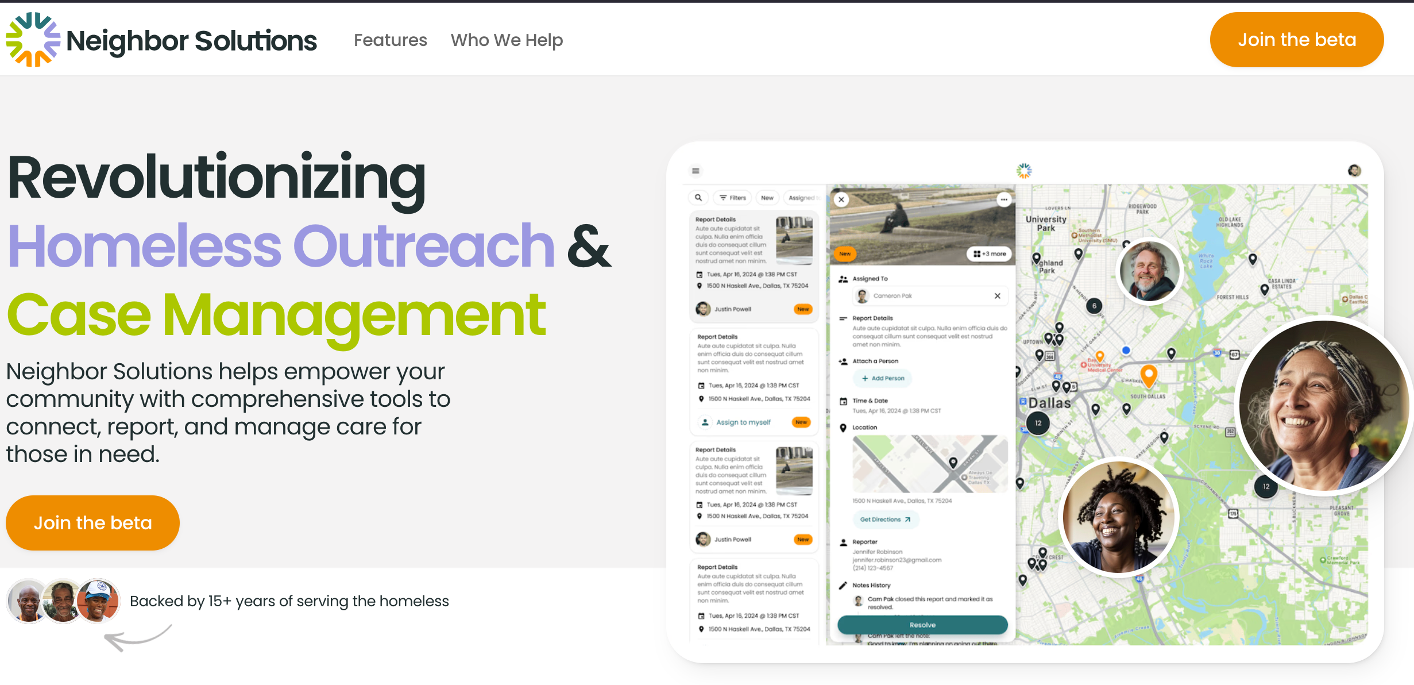Click Join the beta in header
Screen dimensions: 1414x685
point(1296,40)
